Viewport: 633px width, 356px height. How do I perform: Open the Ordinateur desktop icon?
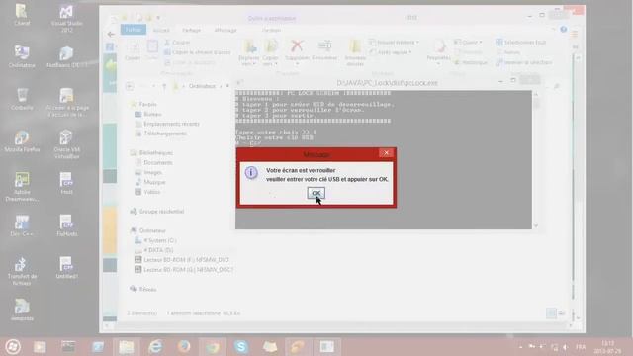pos(22,56)
